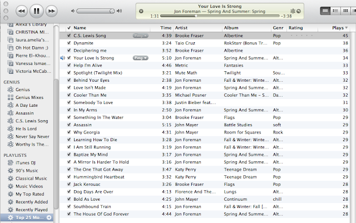Uncheck Your Love Is Strong checkbox
The height and width of the screenshot is (223, 356).
coord(69,58)
